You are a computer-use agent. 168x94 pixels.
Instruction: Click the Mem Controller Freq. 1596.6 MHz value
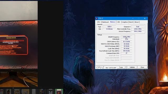coord(138,29)
